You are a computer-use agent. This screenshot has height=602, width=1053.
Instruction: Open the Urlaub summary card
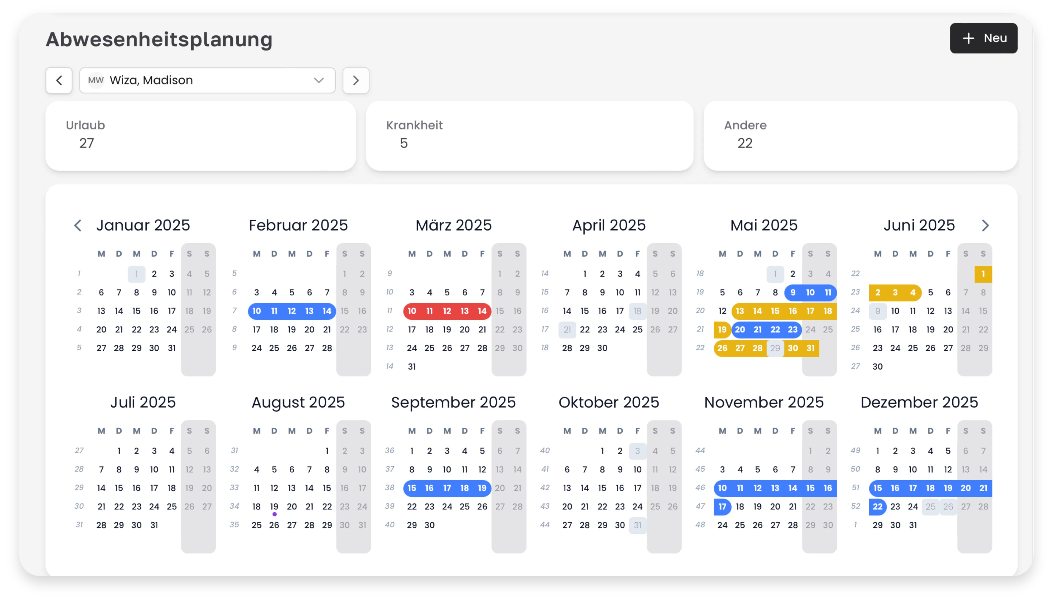(201, 136)
